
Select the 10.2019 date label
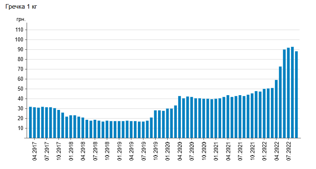(x=156, y=151)
